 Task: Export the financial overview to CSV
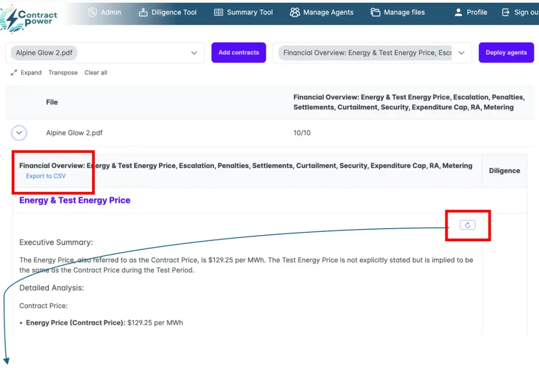coord(46,176)
